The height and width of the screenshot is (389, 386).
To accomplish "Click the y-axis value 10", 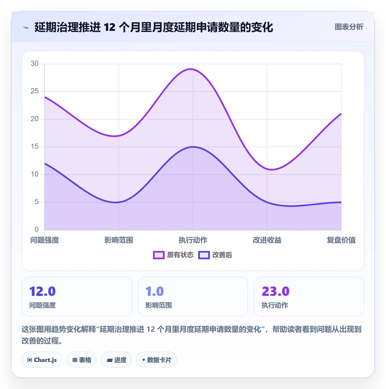I will 34,174.
